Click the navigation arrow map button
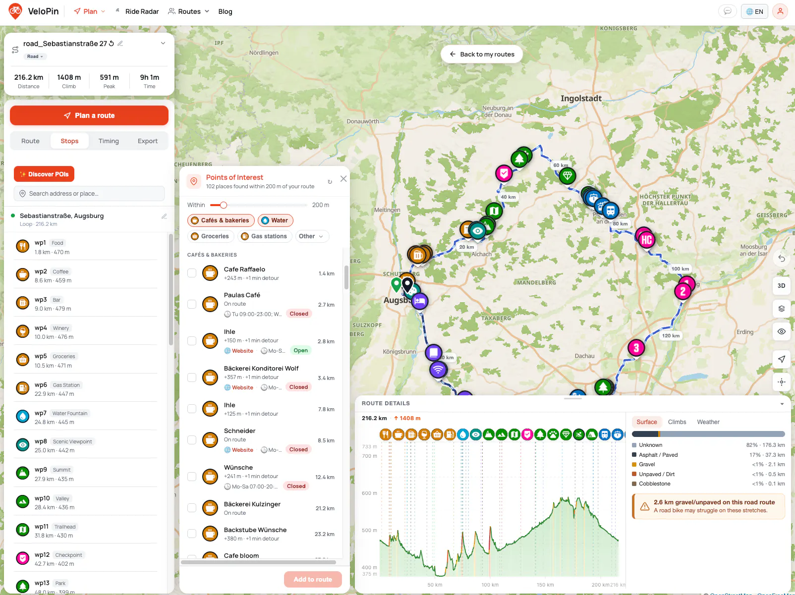 tap(782, 359)
